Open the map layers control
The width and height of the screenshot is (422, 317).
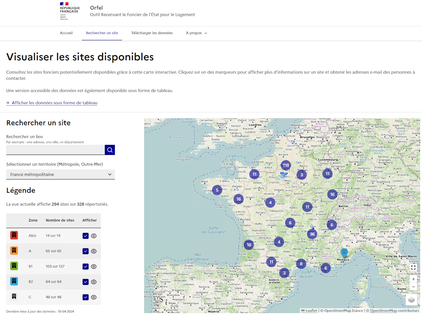coord(411,300)
